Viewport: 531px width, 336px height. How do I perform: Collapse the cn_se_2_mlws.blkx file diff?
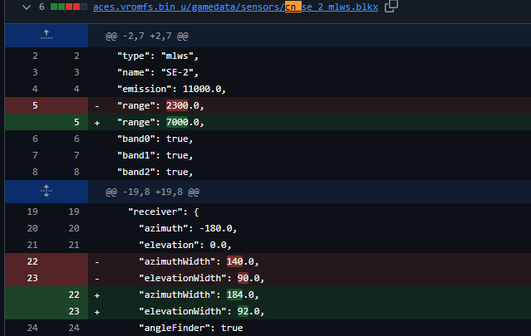tap(27, 7)
